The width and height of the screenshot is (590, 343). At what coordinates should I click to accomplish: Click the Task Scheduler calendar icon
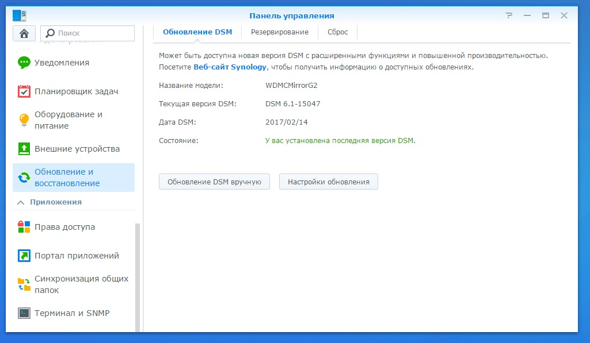pyautogui.click(x=24, y=91)
